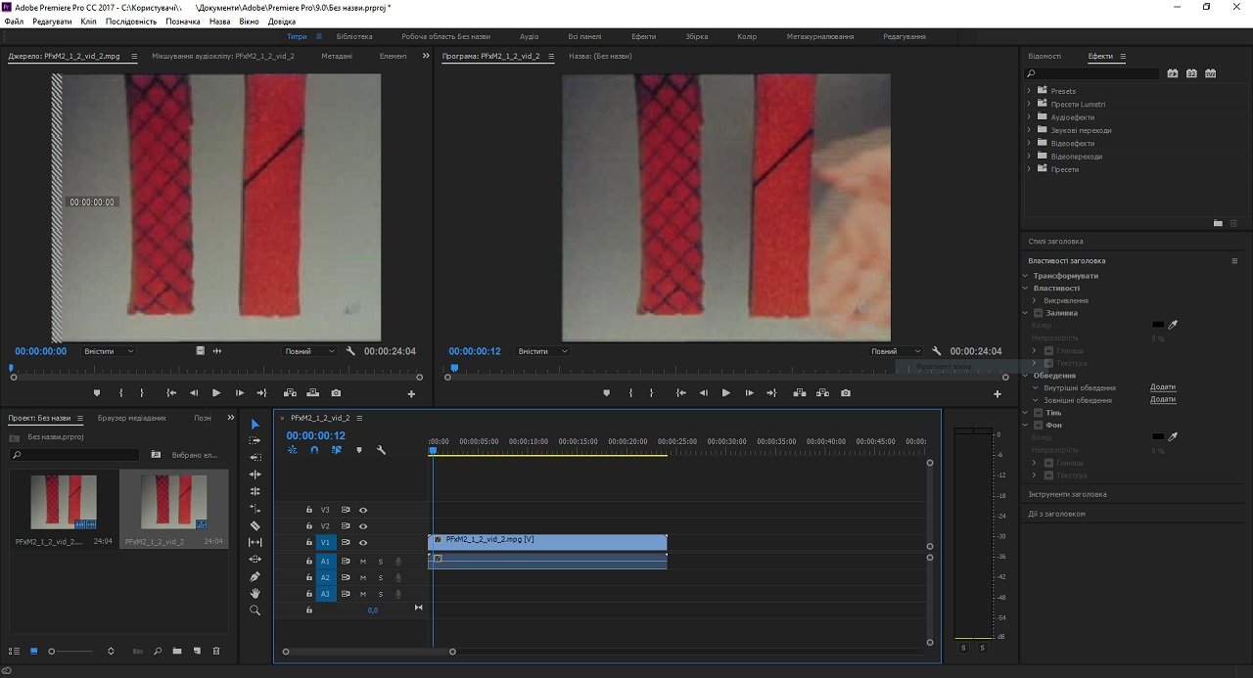Click Додати next to Внутрішні обведення
The height and width of the screenshot is (678, 1253).
[x=1163, y=387]
